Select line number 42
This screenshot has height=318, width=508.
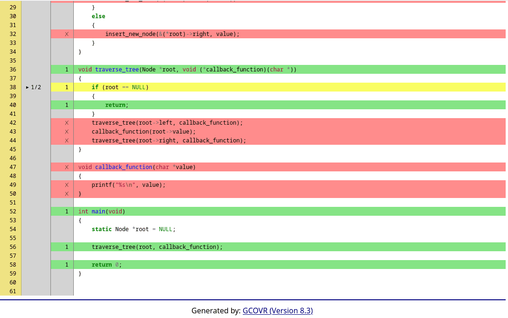[x=13, y=122]
